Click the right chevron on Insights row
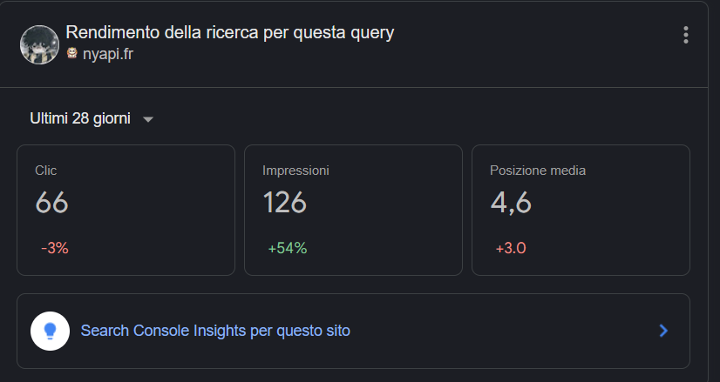The height and width of the screenshot is (382, 720). (x=663, y=331)
